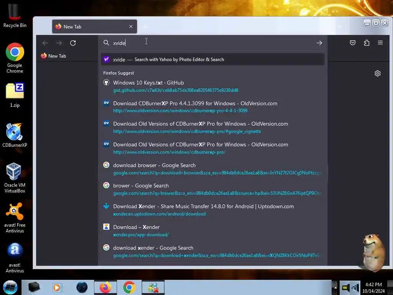Image resolution: width=393 pixels, height=295 pixels.
Task: Click the Chrome taskbar button
Action: coord(129,287)
